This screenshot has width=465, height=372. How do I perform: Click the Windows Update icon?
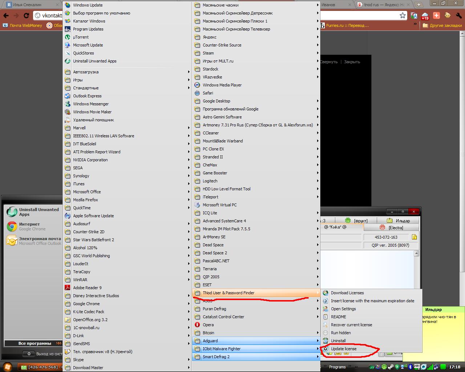[x=68, y=5]
